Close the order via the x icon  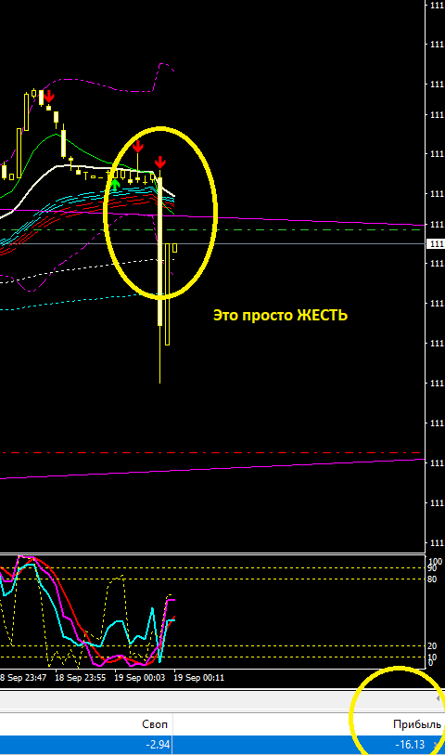point(436,745)
